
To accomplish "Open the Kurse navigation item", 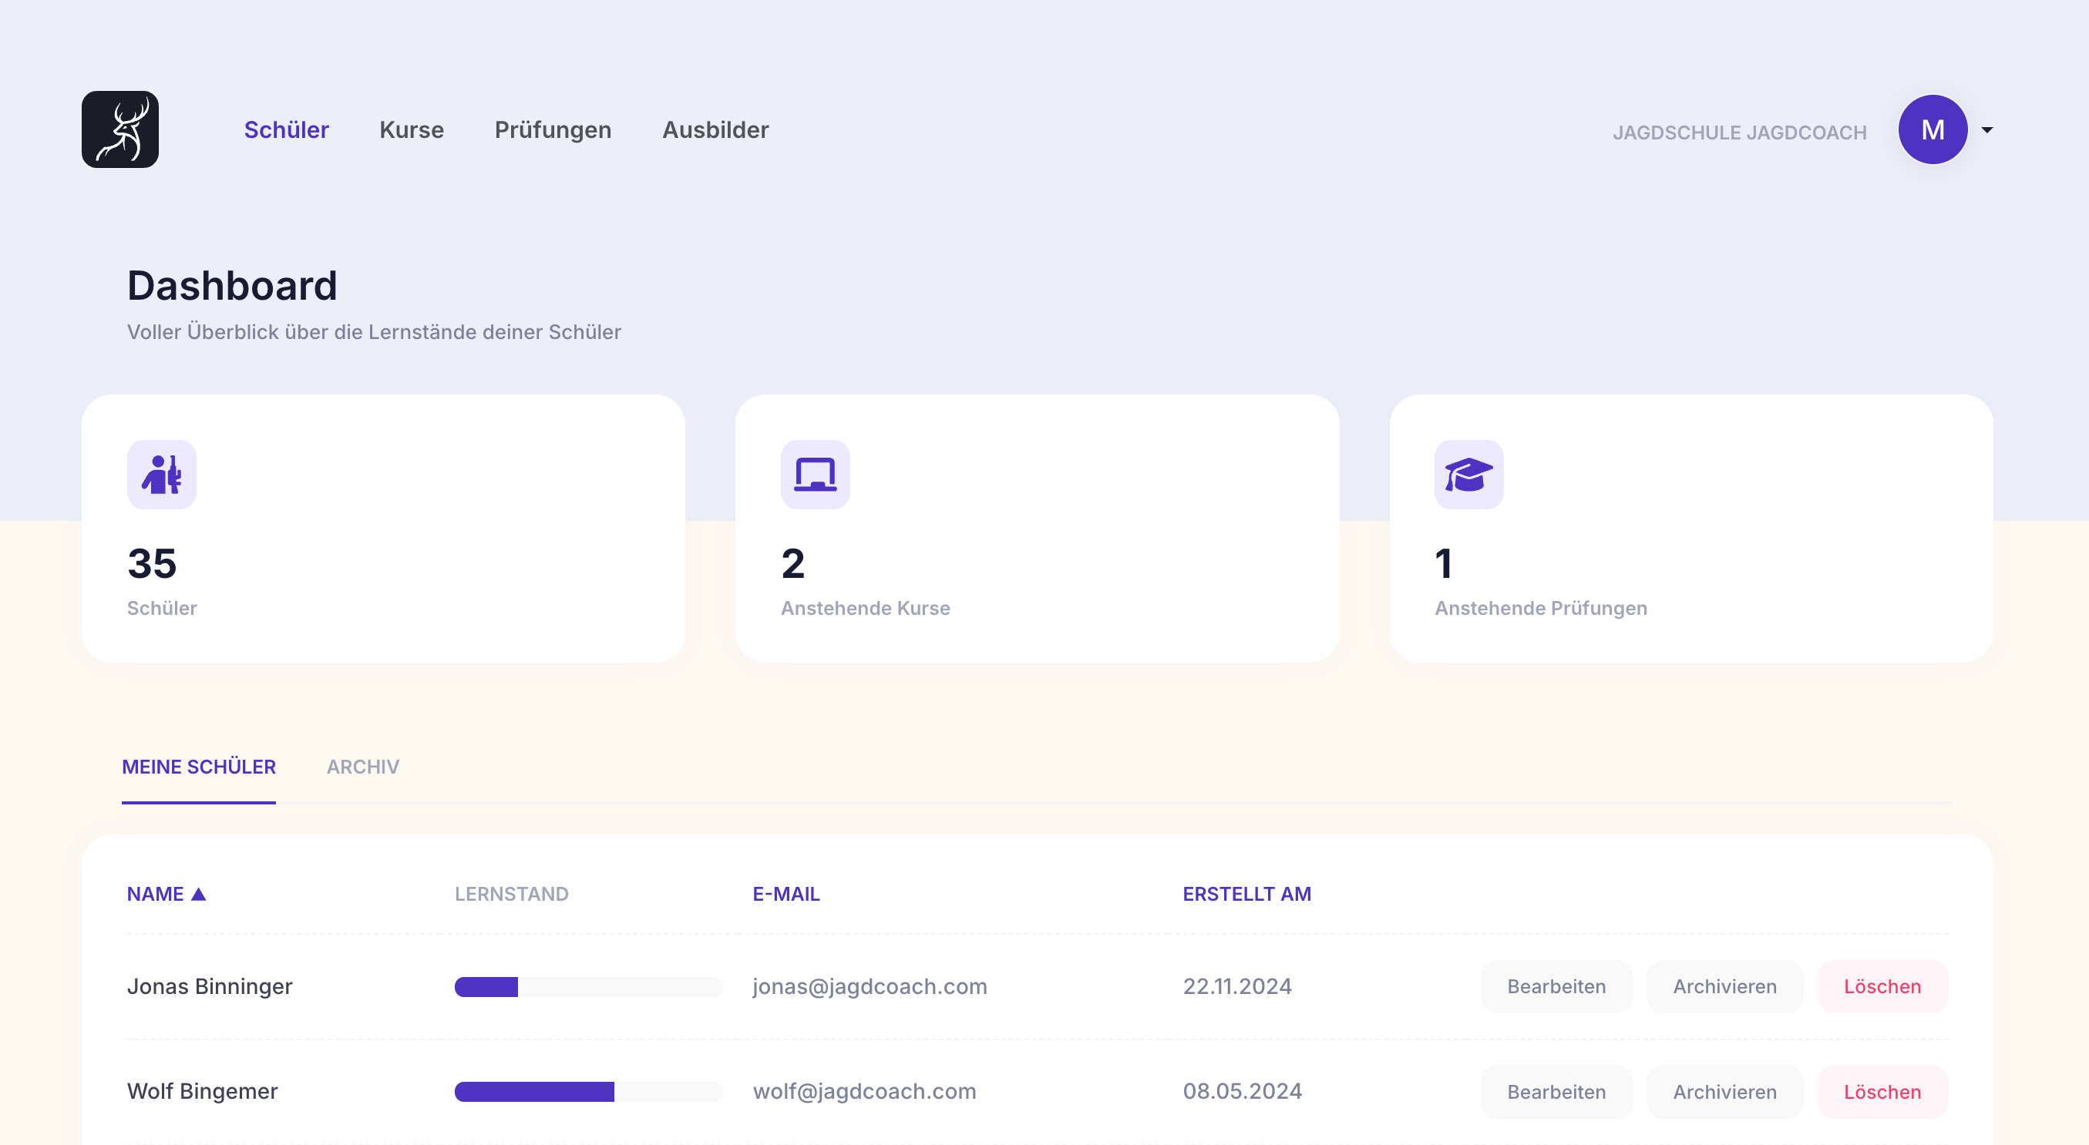I will pos(411,129).
